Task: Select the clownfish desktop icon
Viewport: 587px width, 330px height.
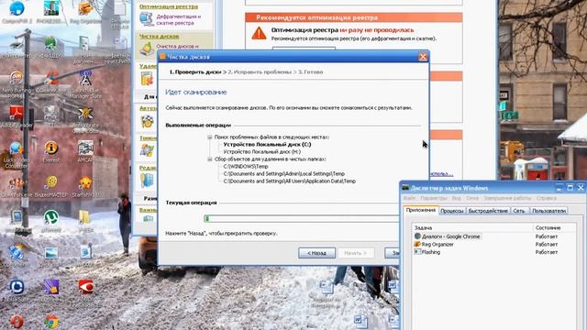Action: coord(17,183)
